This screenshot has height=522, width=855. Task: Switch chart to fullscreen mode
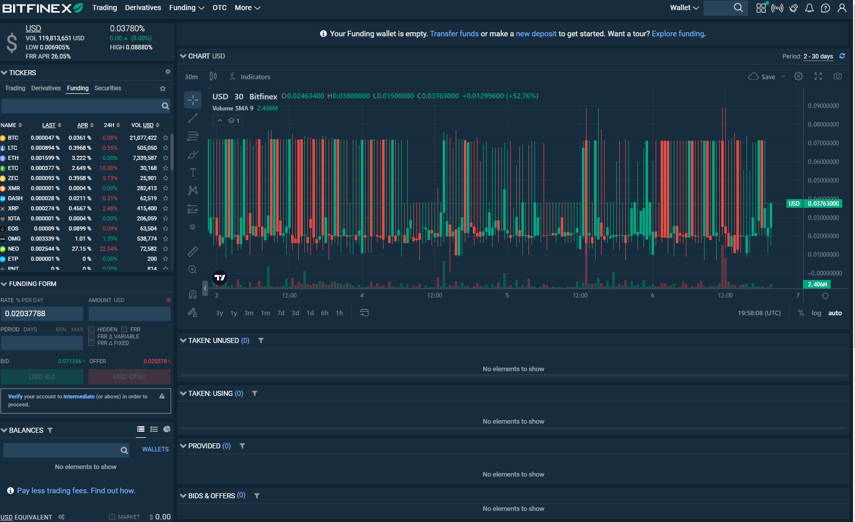click(818, 76)
